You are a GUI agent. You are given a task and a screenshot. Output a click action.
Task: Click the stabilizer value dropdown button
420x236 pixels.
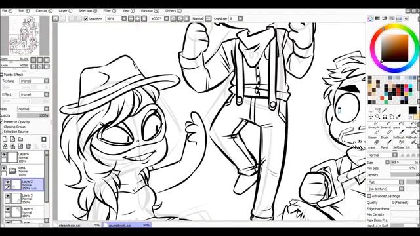click(x=240, y=19)
